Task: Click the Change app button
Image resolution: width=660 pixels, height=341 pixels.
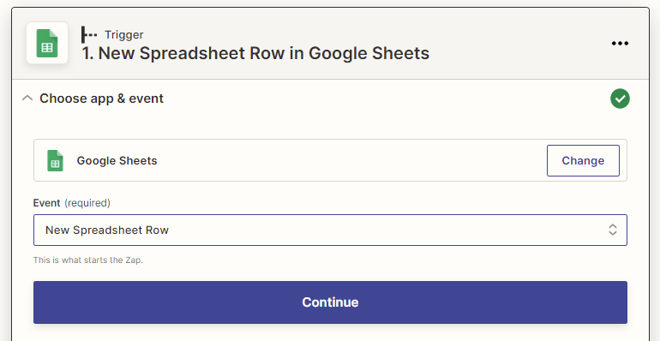Action: click(x=583, y=160)
